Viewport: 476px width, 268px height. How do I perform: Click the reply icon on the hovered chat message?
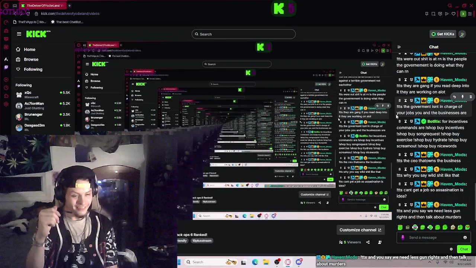point(454,97)
